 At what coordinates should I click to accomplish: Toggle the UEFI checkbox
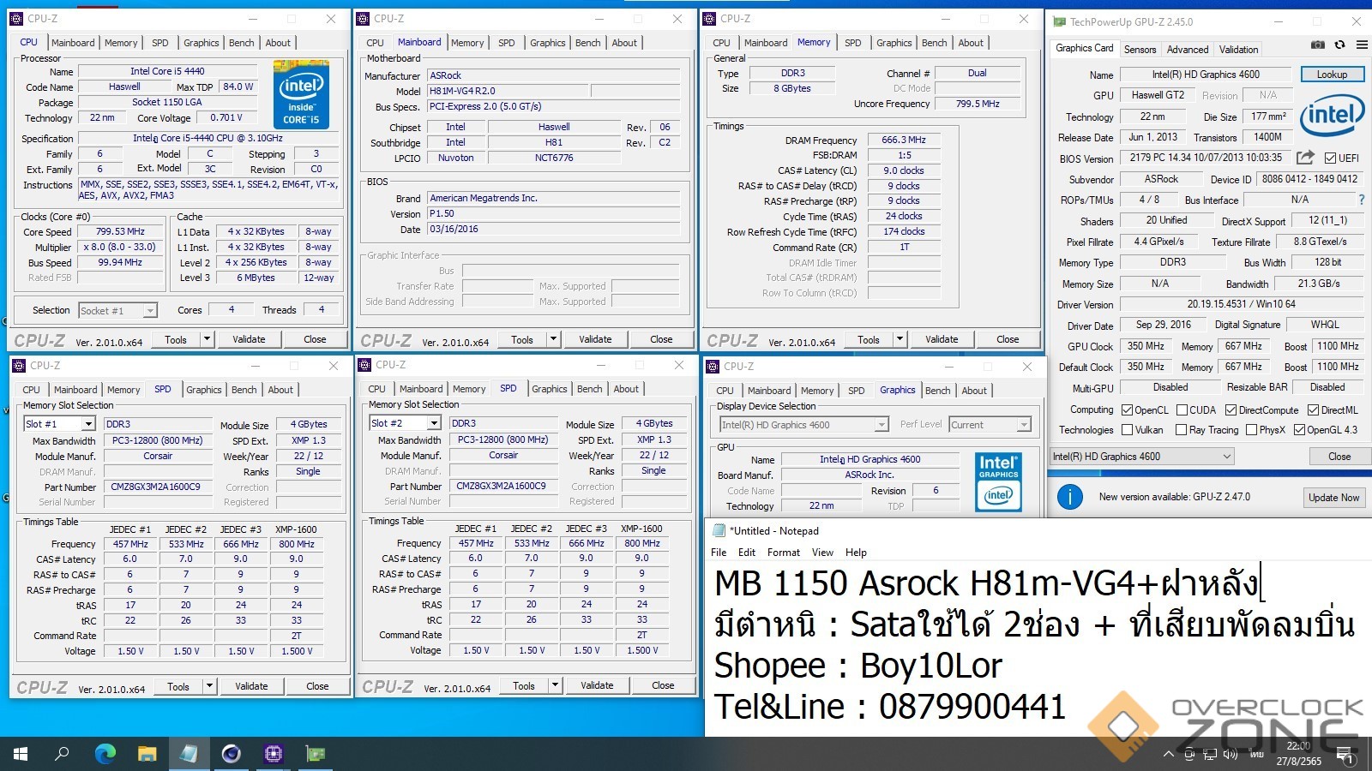pos(1330,158)
